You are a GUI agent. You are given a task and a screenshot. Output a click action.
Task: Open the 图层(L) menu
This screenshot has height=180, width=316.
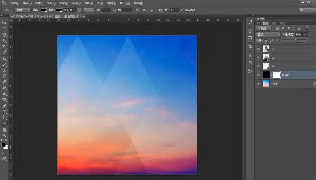click(x=51, y=3)
